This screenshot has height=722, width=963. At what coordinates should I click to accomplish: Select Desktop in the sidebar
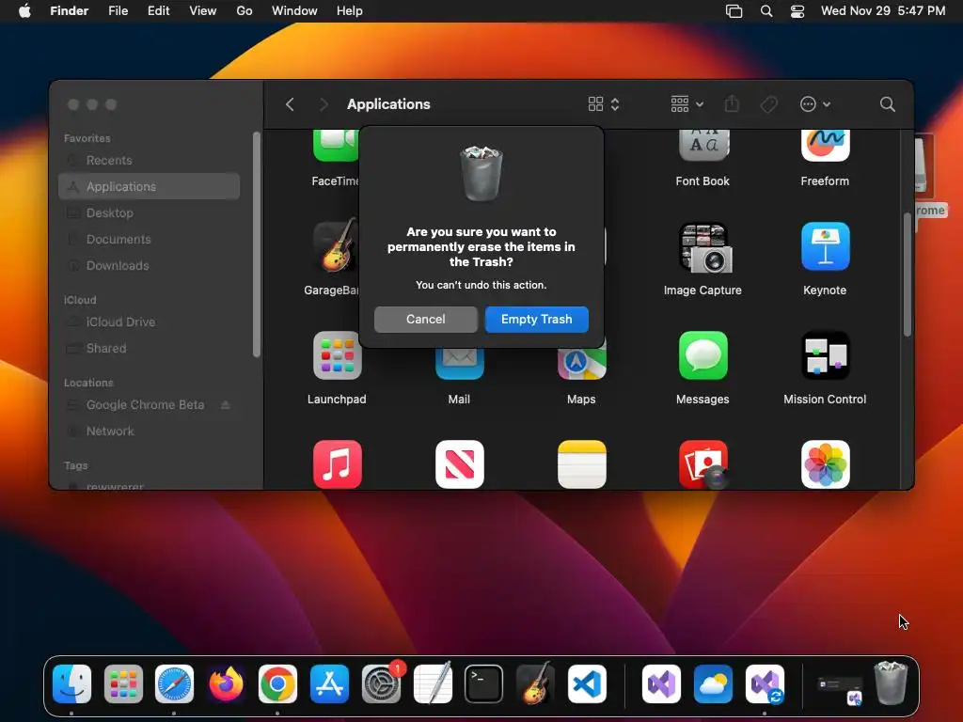150,213
